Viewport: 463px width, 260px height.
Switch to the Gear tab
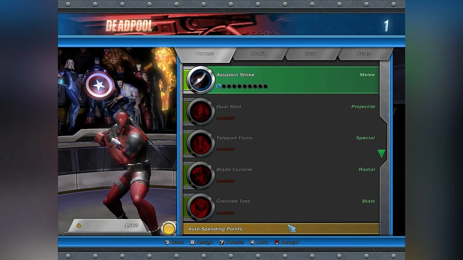pyautogui.click(x=311, y=54)
